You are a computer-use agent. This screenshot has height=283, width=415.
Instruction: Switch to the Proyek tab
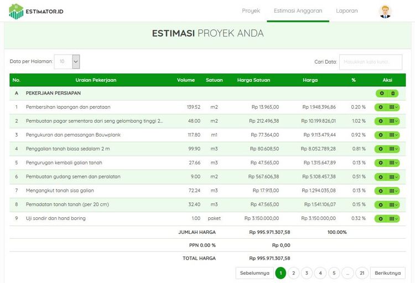[251, 11]
